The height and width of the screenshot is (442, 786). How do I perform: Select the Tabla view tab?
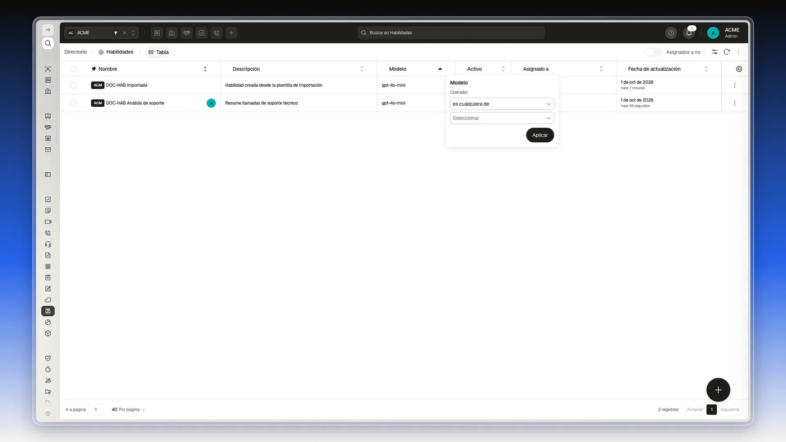tap(158, 52)
